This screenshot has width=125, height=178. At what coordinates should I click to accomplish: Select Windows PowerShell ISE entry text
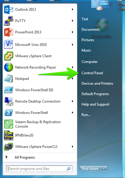pos(34,90)
